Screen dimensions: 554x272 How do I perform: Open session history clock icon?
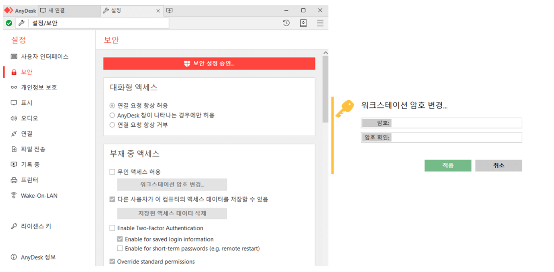click(x=286, y=23)
